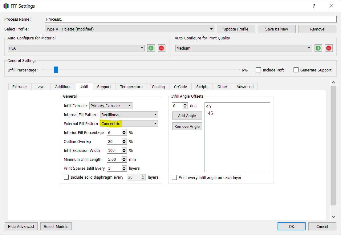
Task: Confirm settings with the OK button
Action: pyautogui.click(x=291, y=226)
